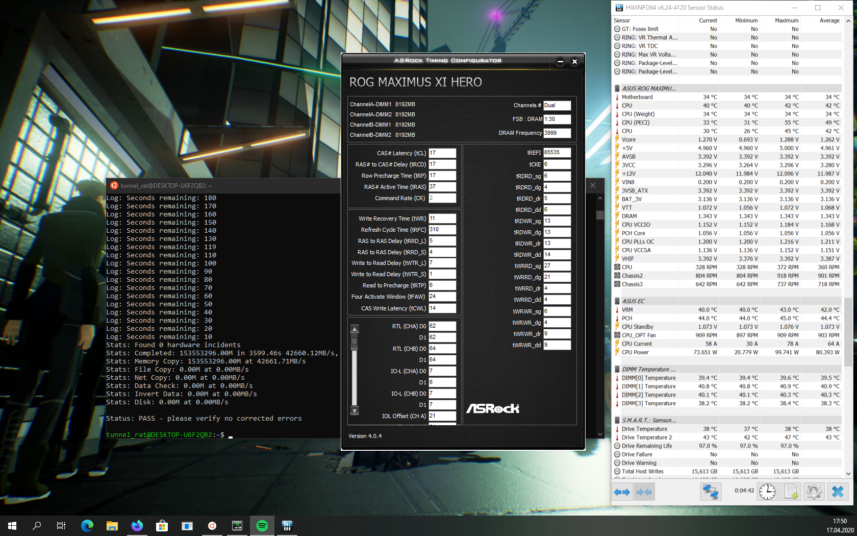857x536 pixels.
Task: Select the DIMM[0] Temperature row
Action: pyautogui.click(x=727, y=378)
